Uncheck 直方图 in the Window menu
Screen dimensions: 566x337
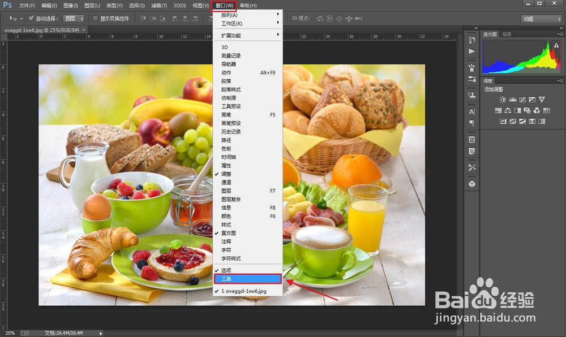click(247, 233)
